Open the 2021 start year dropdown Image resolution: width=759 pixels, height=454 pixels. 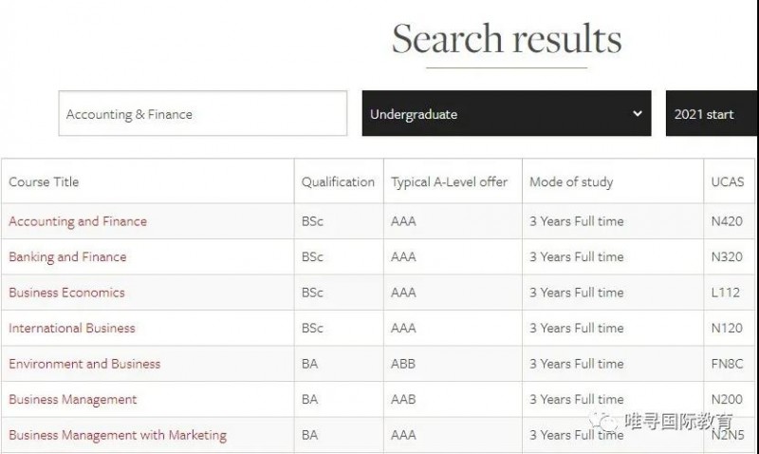coord(712,113)
